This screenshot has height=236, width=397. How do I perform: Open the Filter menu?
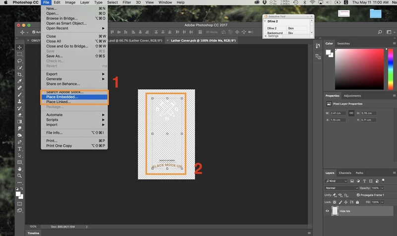(x=127, y=2)
